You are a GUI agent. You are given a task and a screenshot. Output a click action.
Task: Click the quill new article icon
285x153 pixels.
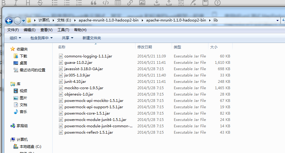193,3
